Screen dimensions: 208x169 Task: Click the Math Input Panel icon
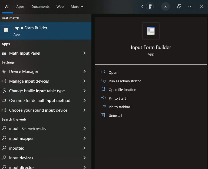point(4,53)
